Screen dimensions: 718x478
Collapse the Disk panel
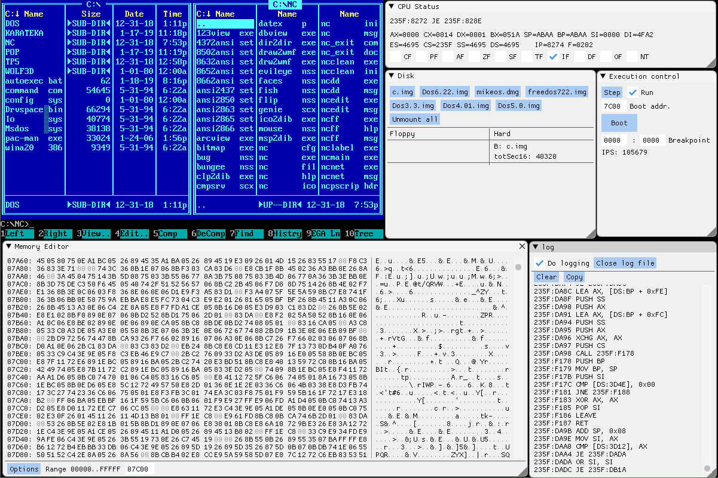(x=392, y=76)
